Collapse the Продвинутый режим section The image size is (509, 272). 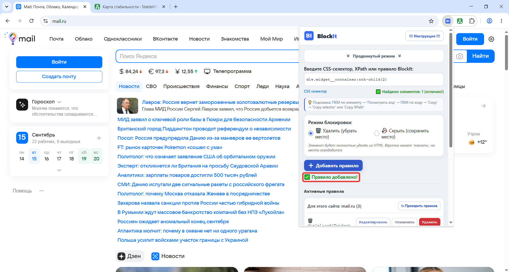[x=374, y=56]
